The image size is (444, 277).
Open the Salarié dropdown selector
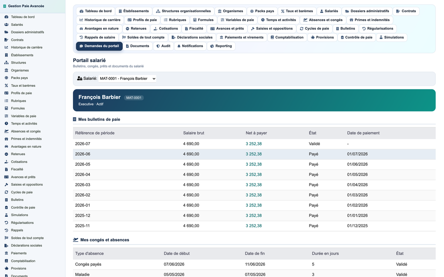tap(127, 78)
